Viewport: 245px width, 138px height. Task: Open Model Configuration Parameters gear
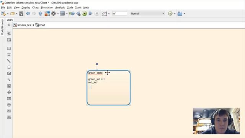pos(54,13)
